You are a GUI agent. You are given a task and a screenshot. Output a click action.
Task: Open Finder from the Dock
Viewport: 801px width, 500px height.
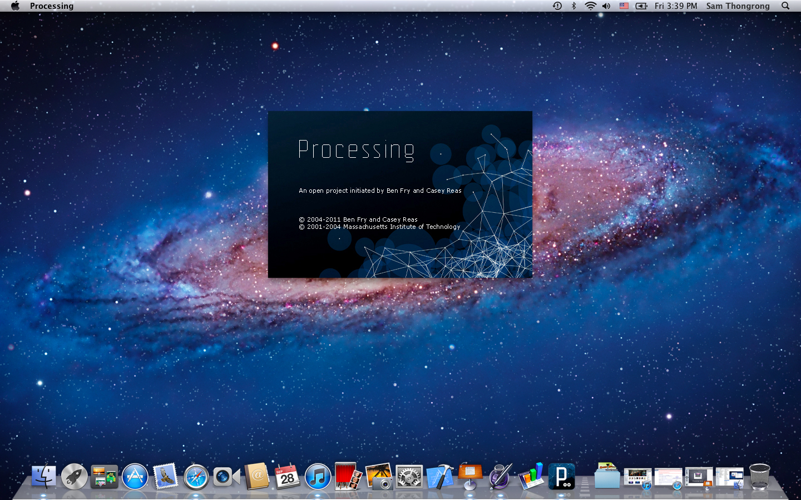43,477
